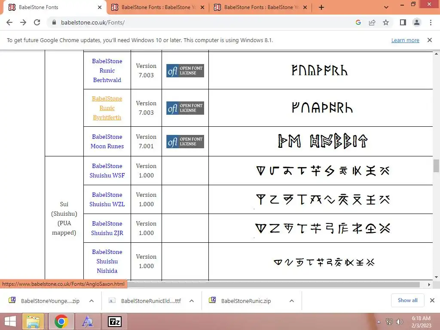Click the Moon Runes font sample image
The width and height of the screenshot is (440, 330).
[323, 141]
